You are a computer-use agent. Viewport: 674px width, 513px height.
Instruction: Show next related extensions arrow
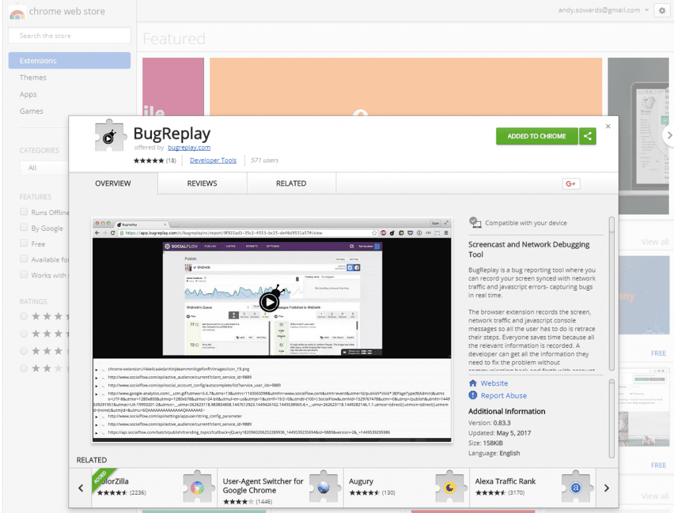606,488
